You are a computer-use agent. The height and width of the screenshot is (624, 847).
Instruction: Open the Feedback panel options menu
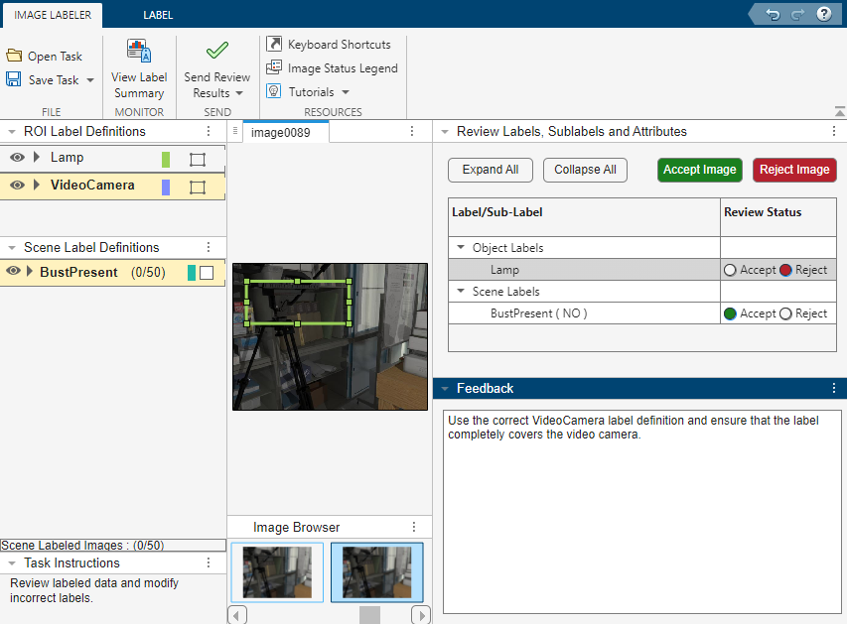(833, 388)
